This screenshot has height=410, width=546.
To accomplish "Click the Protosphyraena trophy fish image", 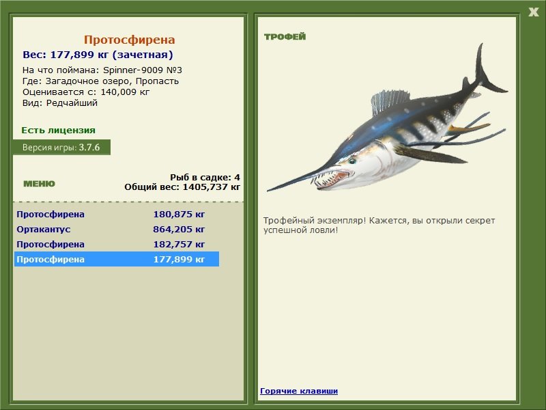I will 387,119.
